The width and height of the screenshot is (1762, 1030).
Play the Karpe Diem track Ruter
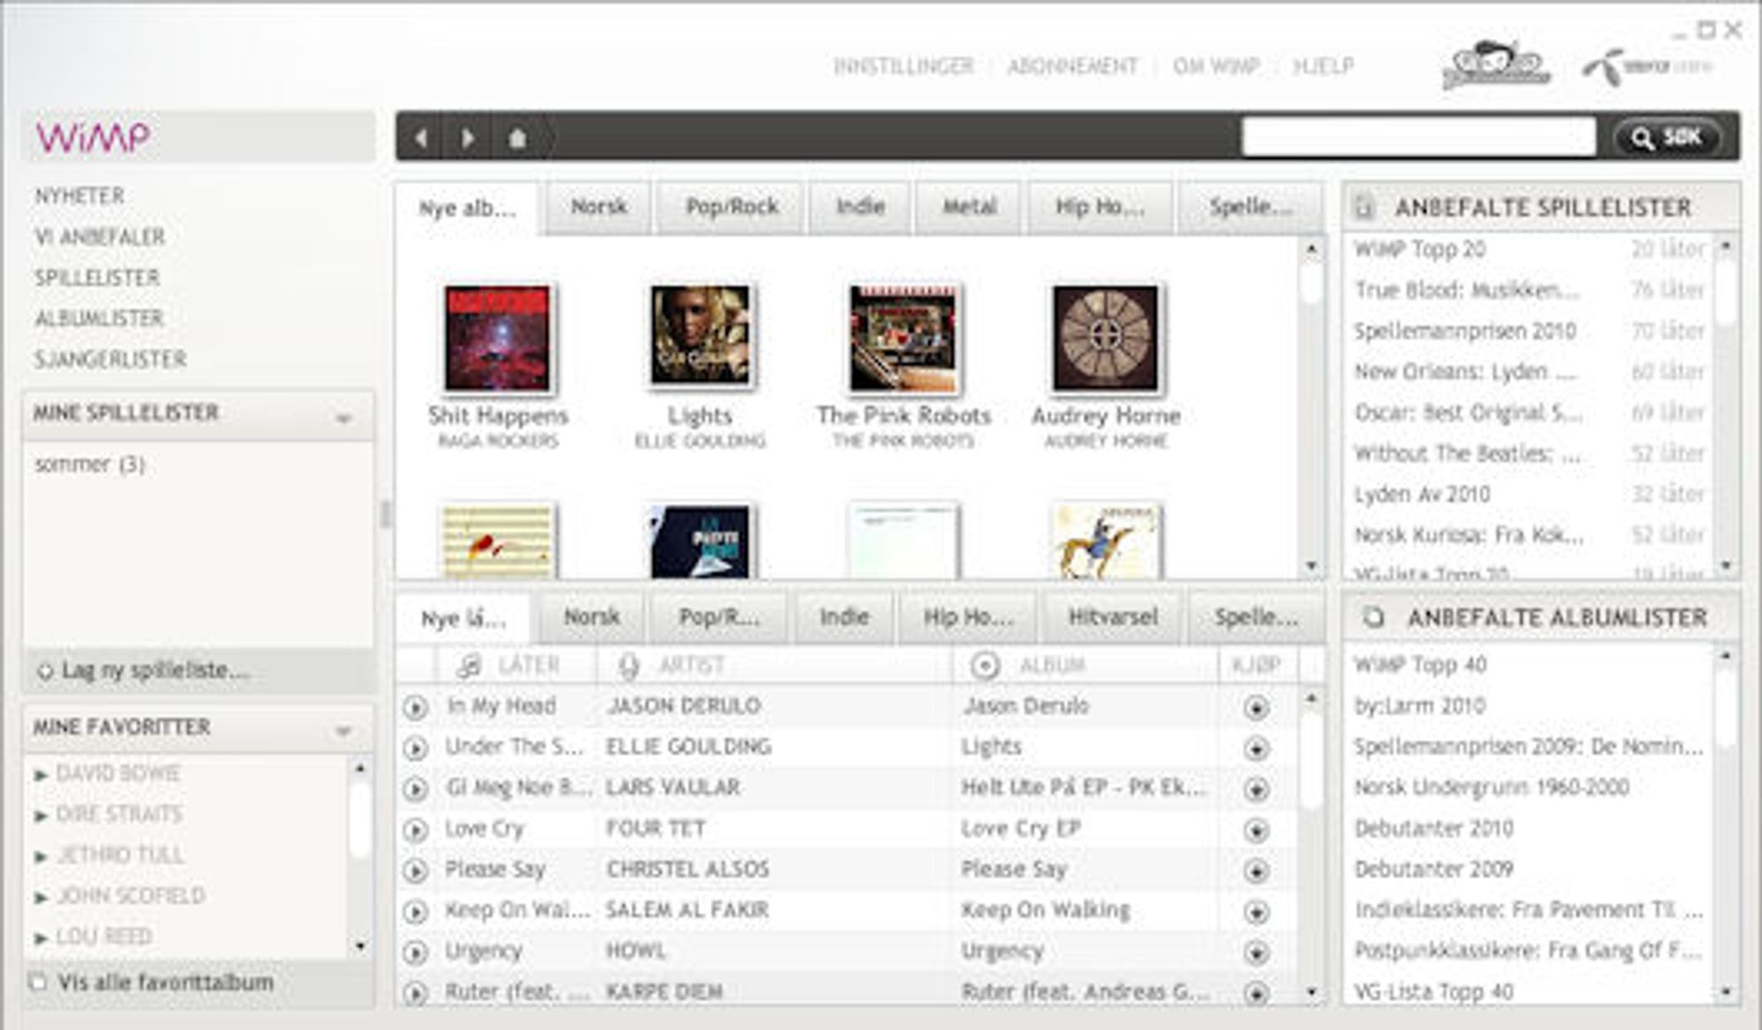tap(415, 993)
